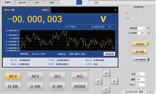Click the down arrow navigation key
This screenshot has width=156, height=94.
coord(106,89)
